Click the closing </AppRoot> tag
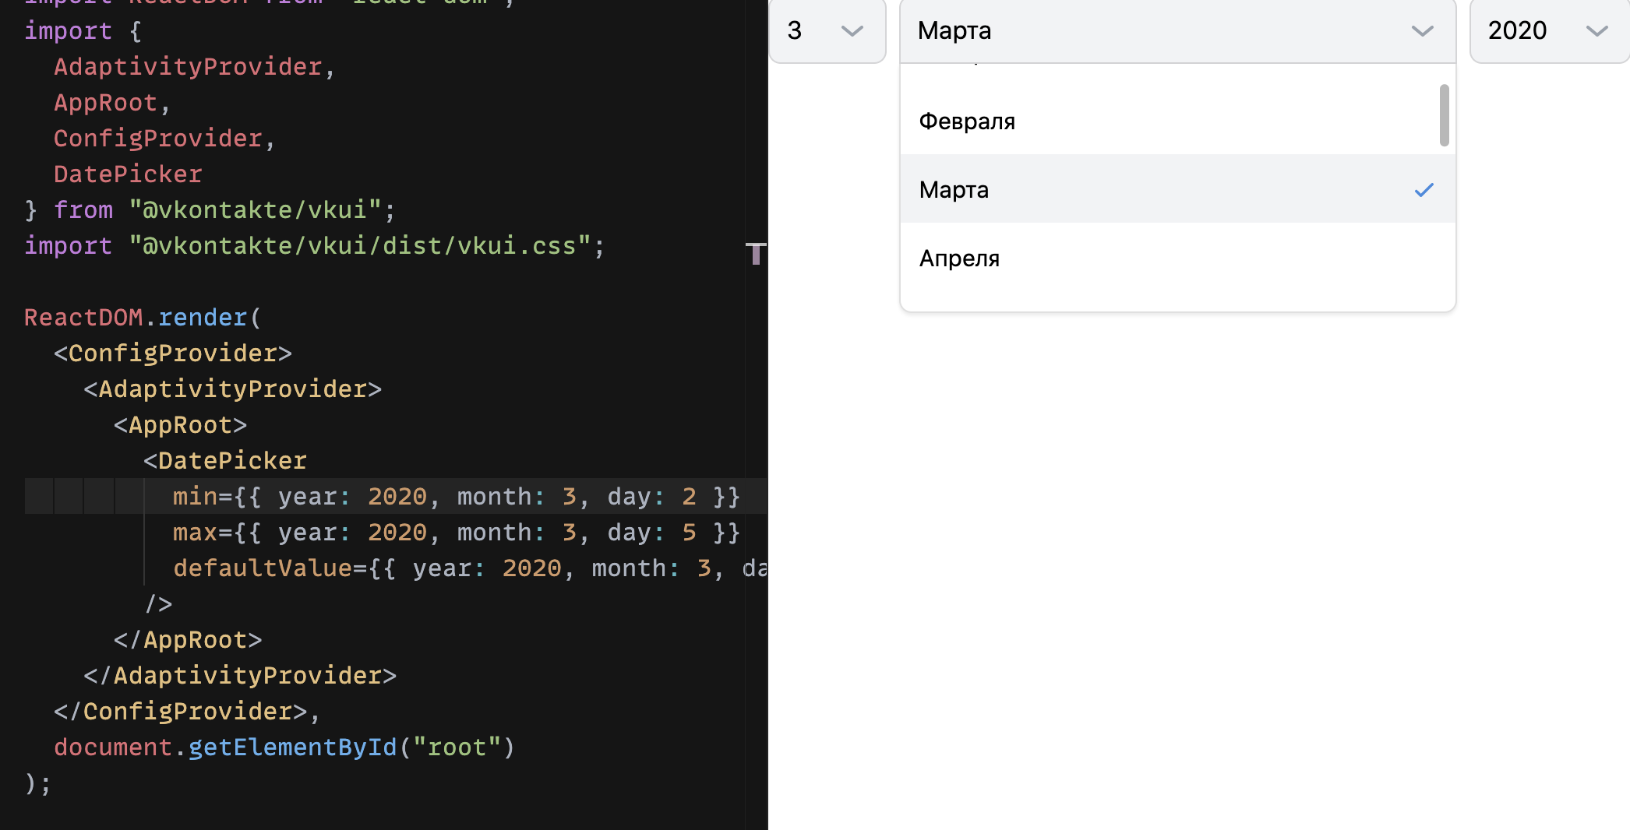Screen dimensions: 1630x830 [188, 640]
